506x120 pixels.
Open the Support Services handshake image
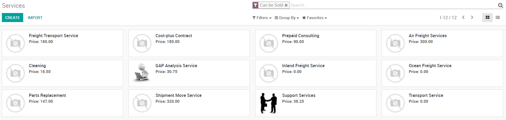coord(268,103)
